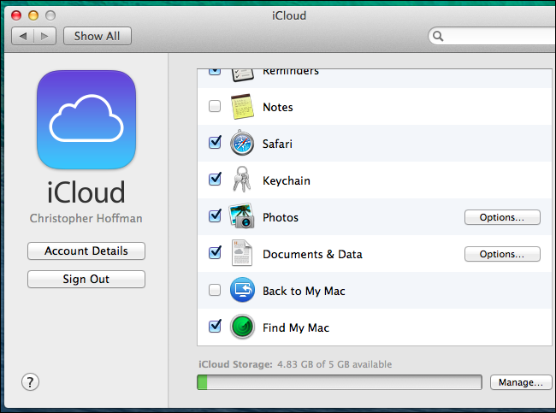Click the iCloud storage usage bar
The width and height of the screenshot is (556, 413).
[340, 382]
